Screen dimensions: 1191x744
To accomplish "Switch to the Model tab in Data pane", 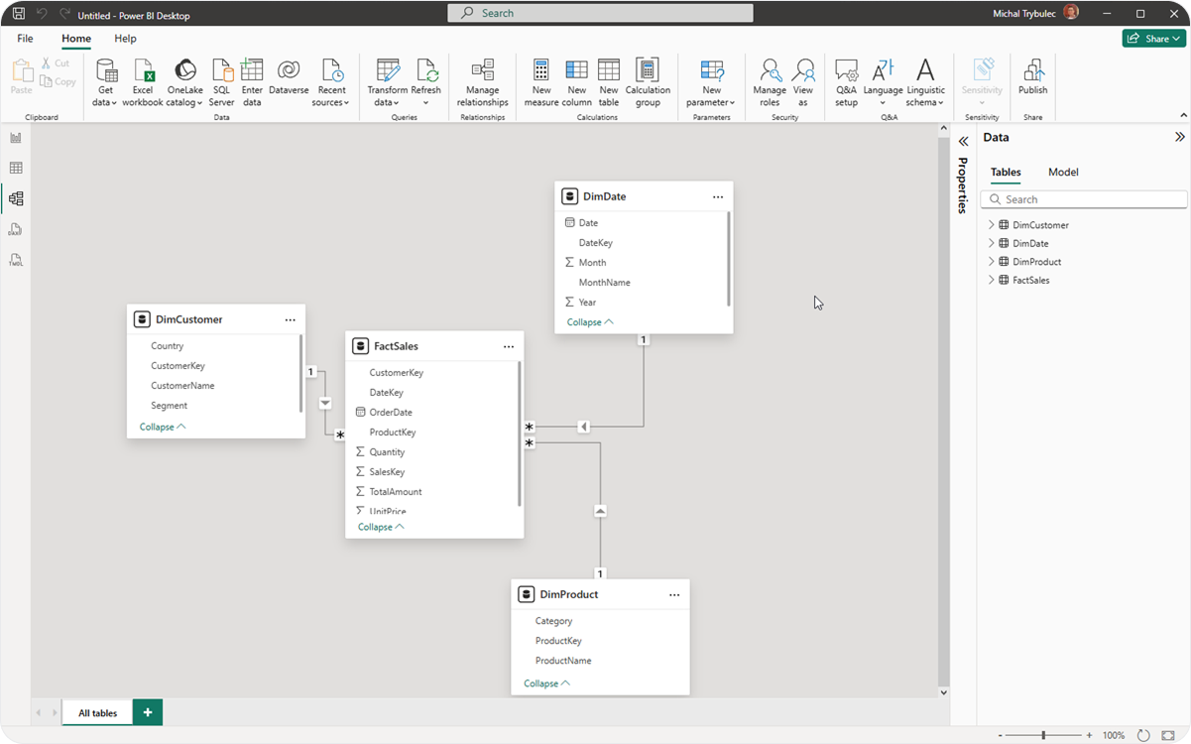I will pos(1062,172).
